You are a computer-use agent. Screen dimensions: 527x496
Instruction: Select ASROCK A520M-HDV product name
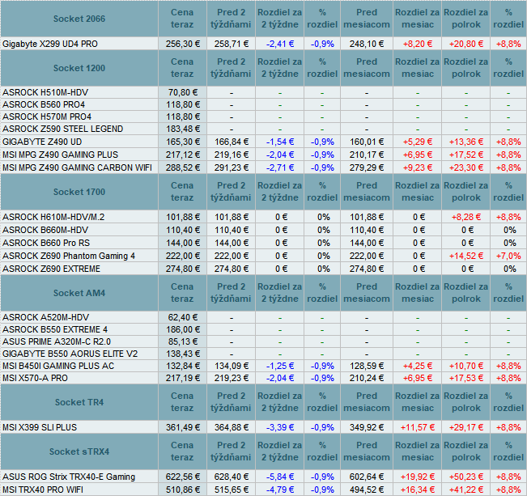[x=45, y=317]
